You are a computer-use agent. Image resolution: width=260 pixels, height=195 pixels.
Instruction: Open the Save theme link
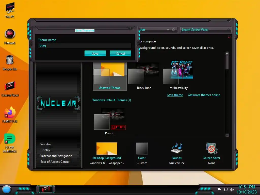pyautogui.click(x=175, y=95)
